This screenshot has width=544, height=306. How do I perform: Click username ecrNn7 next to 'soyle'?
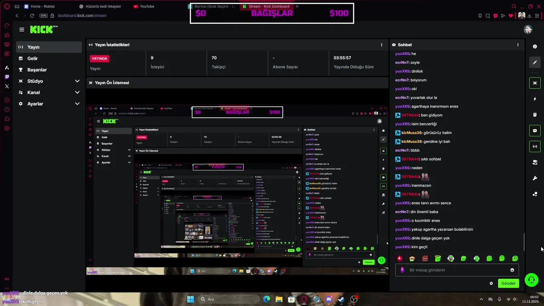[402, 62]
